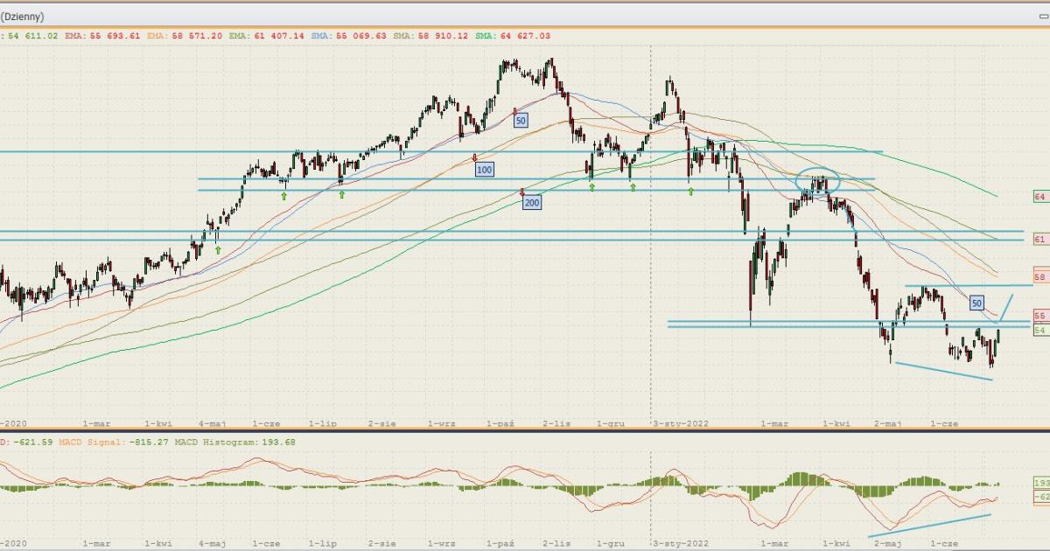Select the blue 100 moving-average label box
The height and width of the screenshot is (551, 1050).
[485, 169]
